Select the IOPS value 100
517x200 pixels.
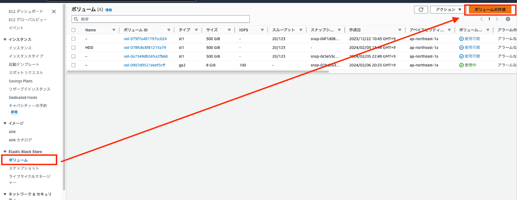pos(243,65)
